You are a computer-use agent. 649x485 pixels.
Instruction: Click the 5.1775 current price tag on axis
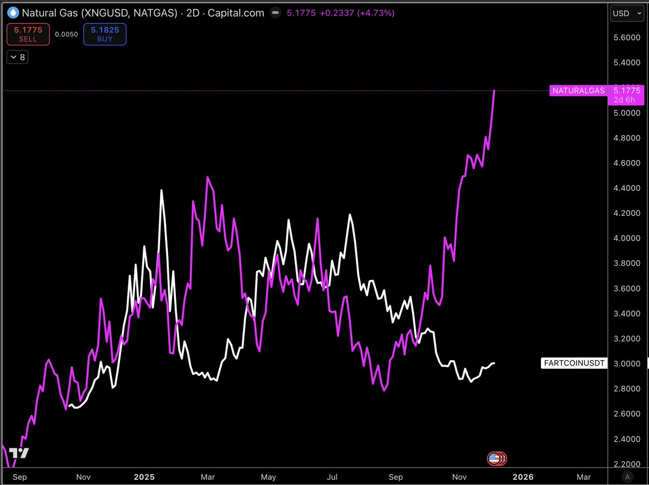click(626, 95)
